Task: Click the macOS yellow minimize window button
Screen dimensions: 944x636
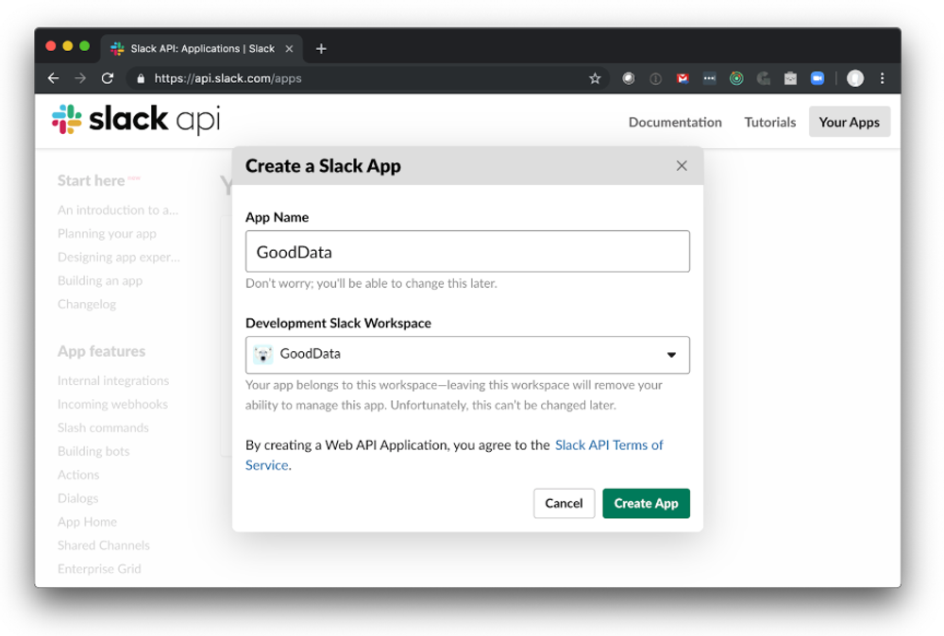Action: tap(67, 45)
